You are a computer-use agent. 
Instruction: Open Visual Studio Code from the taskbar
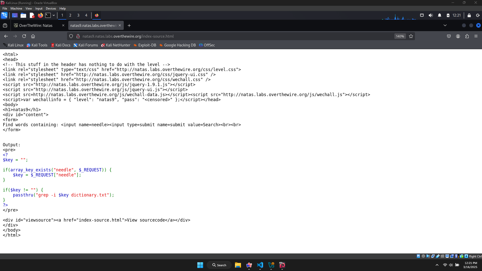[260, 265]
